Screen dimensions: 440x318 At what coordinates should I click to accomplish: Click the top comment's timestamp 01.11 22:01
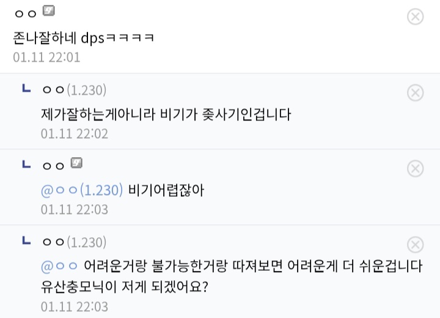point(46,58)
